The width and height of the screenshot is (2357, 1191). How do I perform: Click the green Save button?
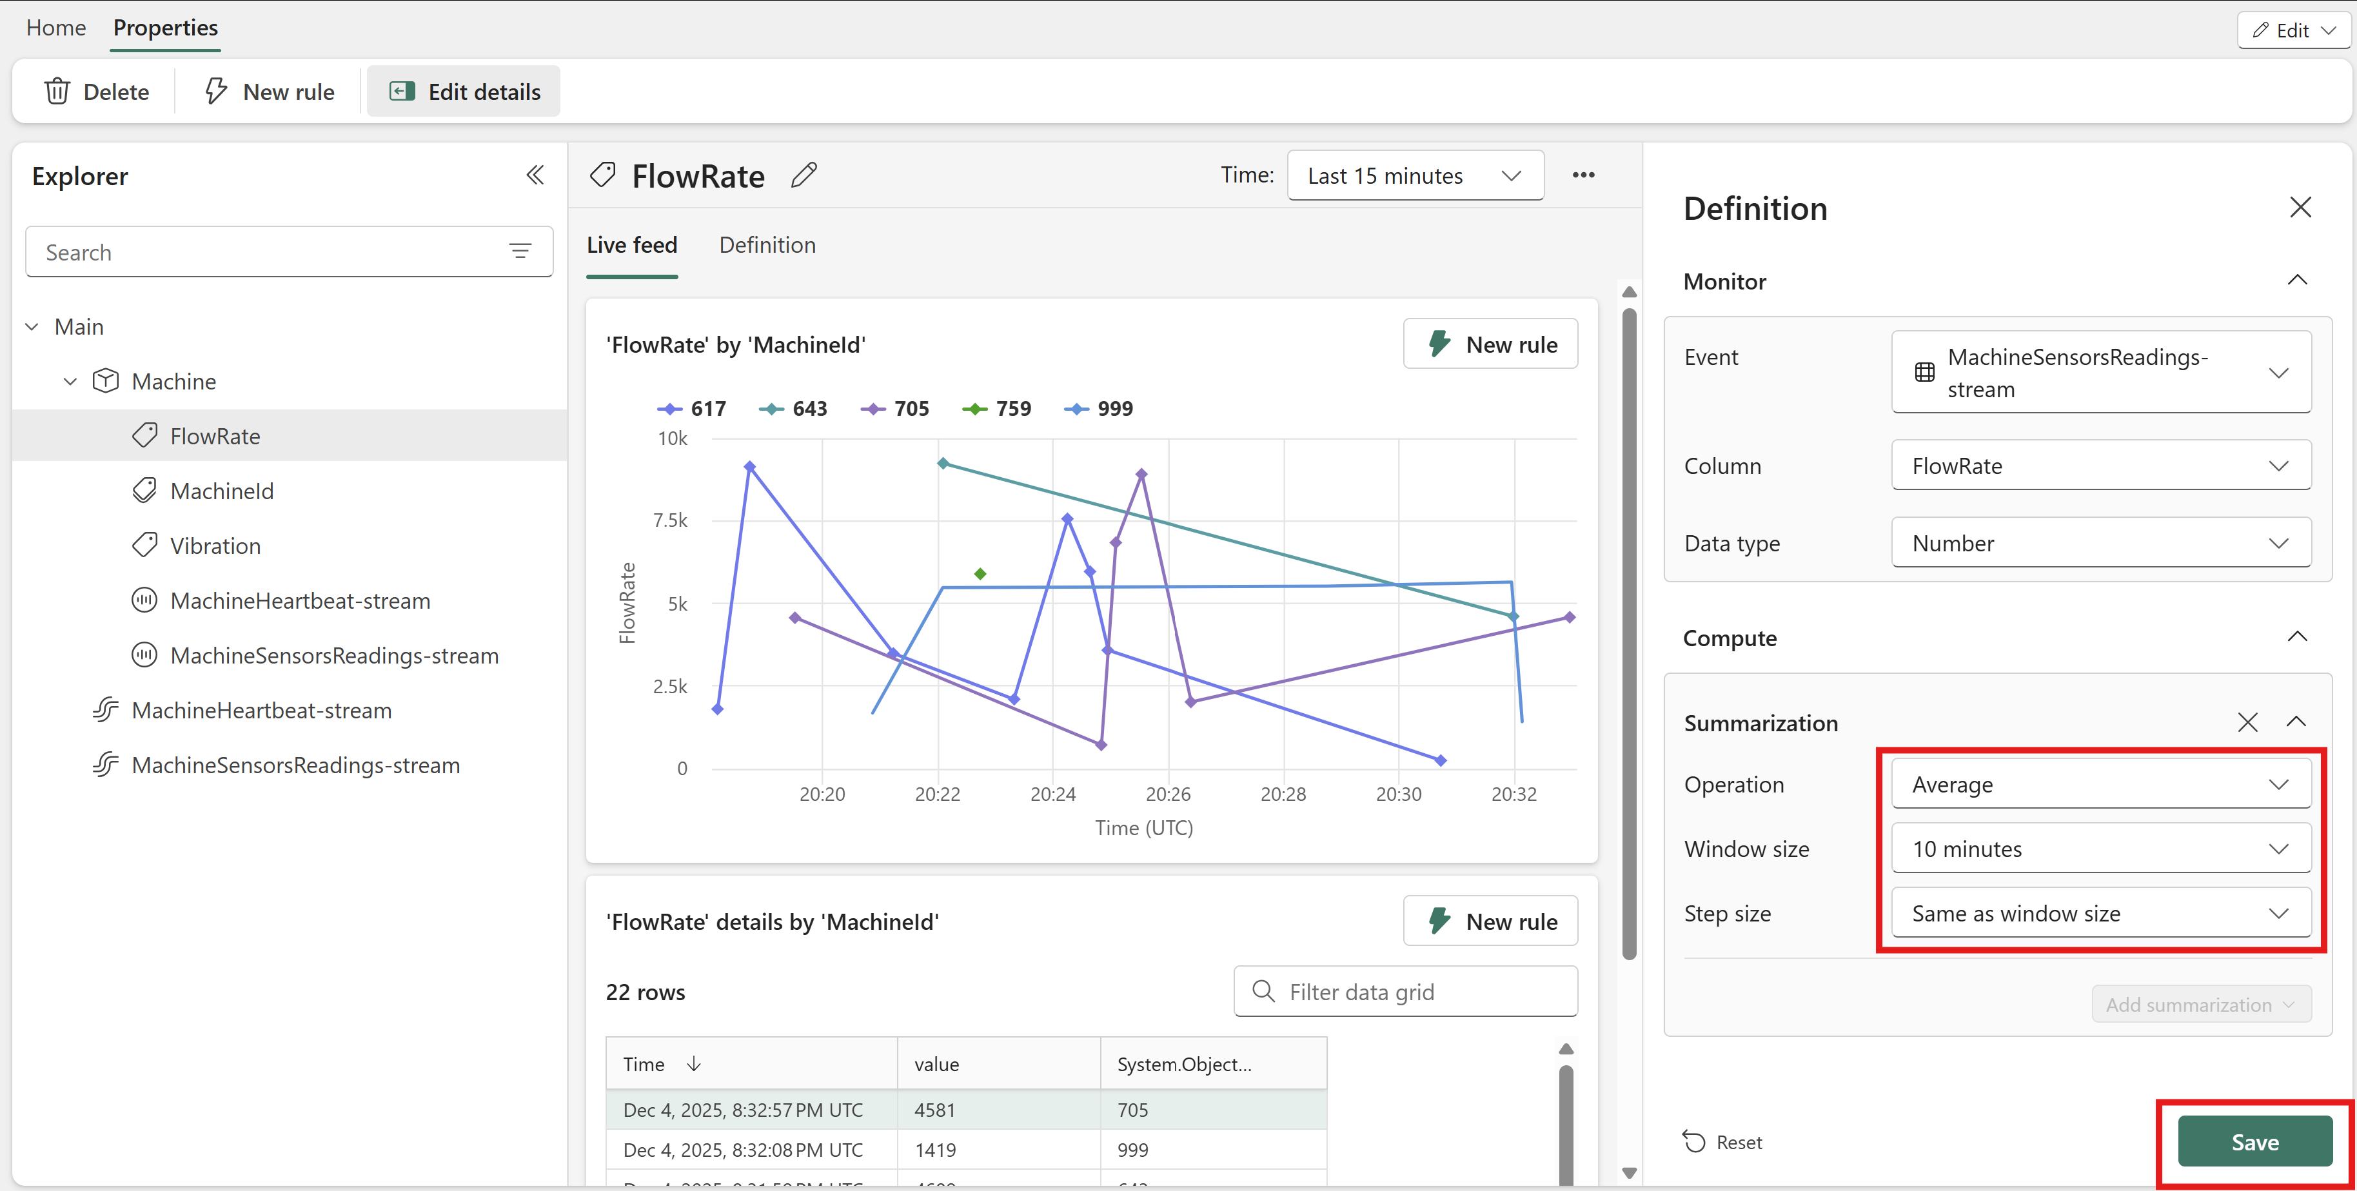click(2254, 1141)
